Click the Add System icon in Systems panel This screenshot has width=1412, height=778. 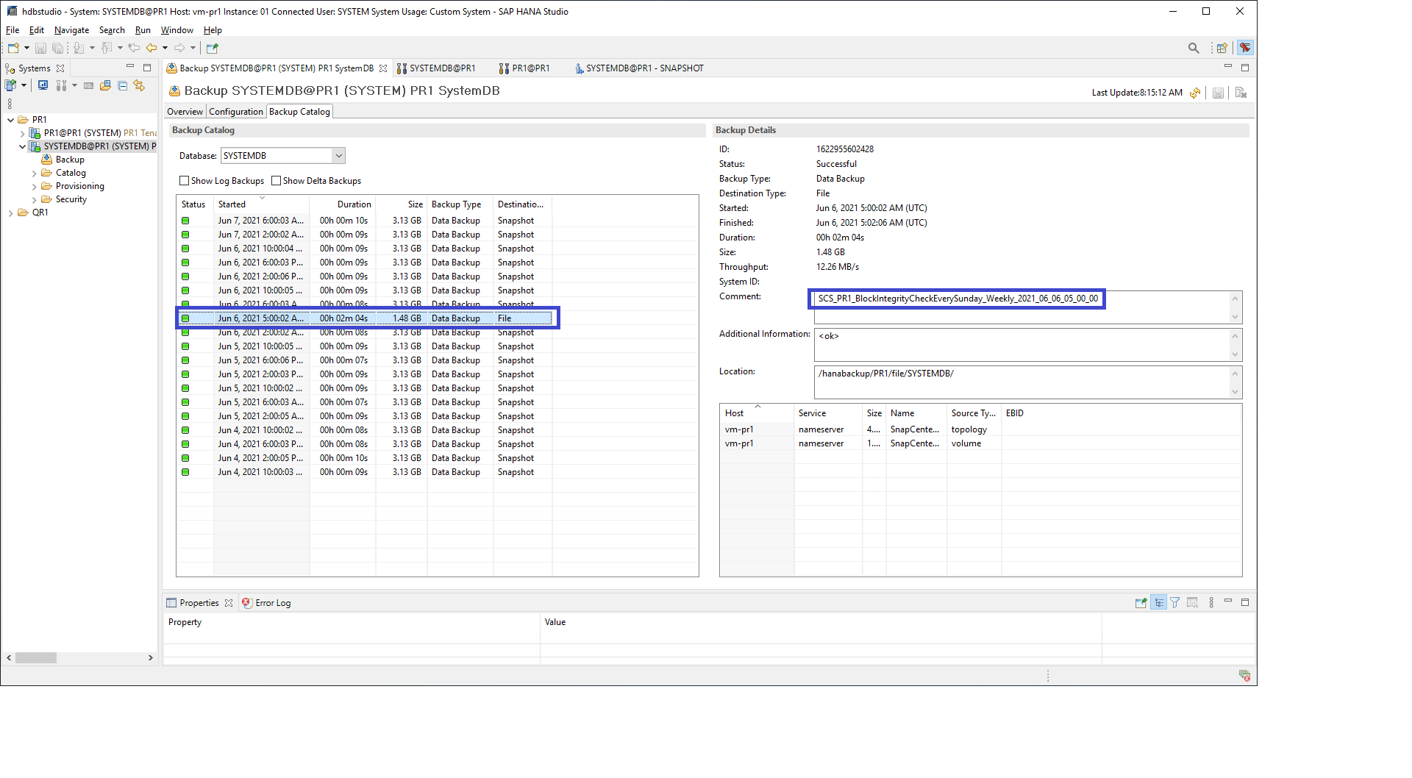coord(11,86)
